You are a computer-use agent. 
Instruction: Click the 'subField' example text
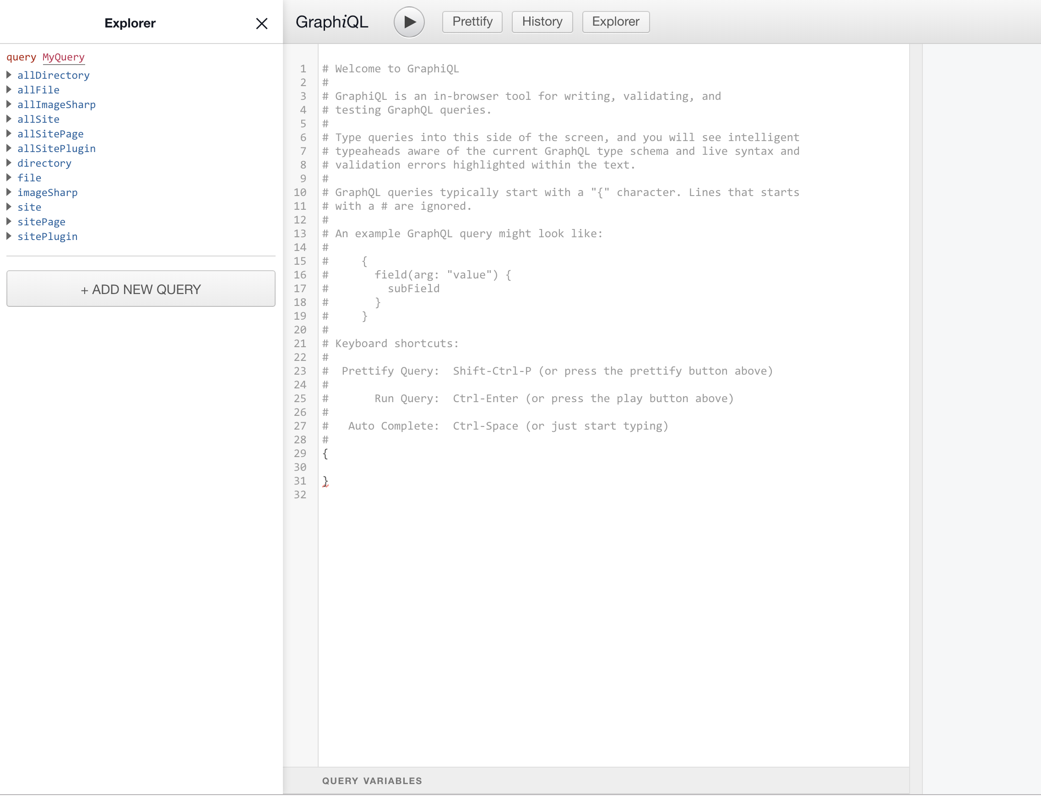click(413, 289)
